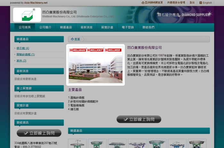Click the sidebar 聯絡資訊 section header
The image size is (224, 148).
(39, 122)
